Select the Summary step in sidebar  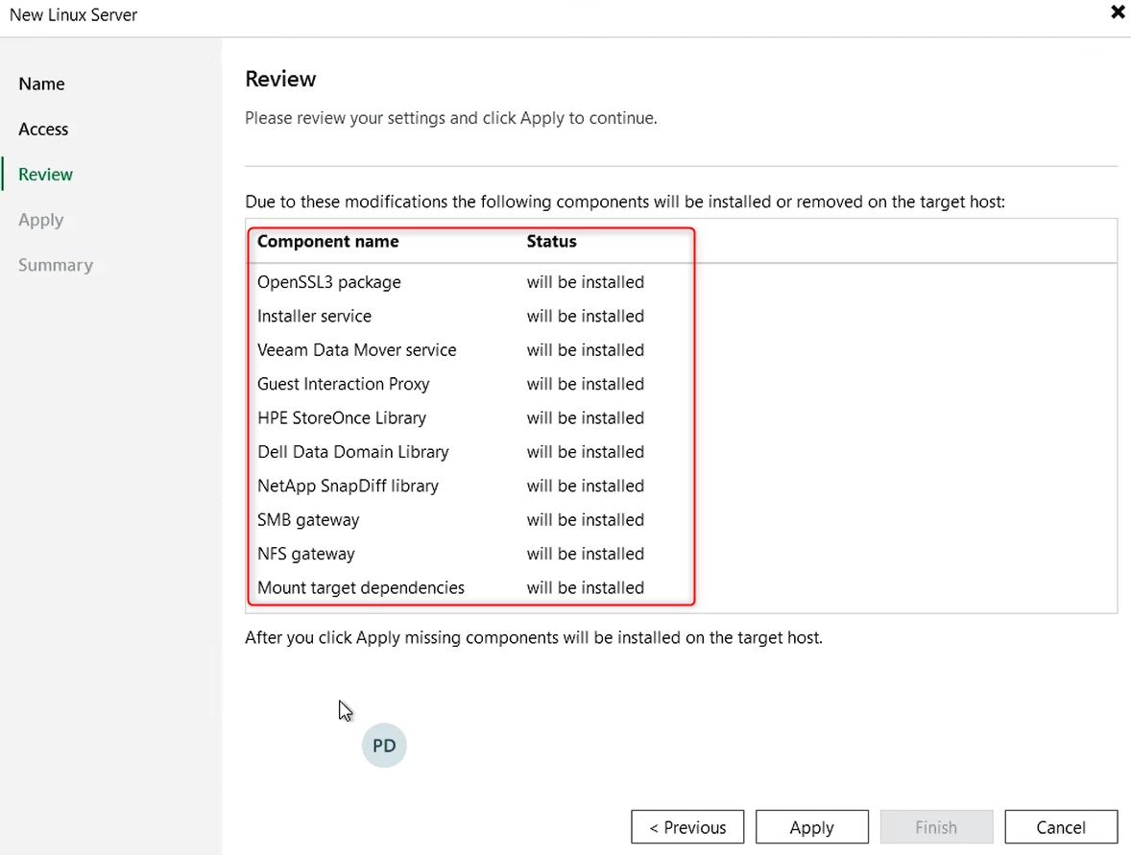click(55, 265)
